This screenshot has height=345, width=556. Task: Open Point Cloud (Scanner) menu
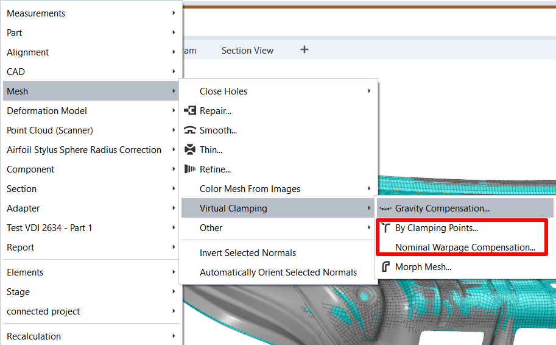[x=50, y=130]
